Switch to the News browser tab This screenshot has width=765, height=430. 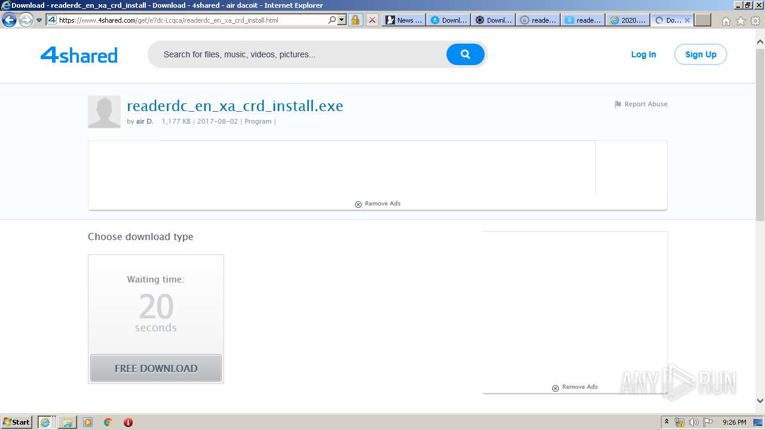403,20
